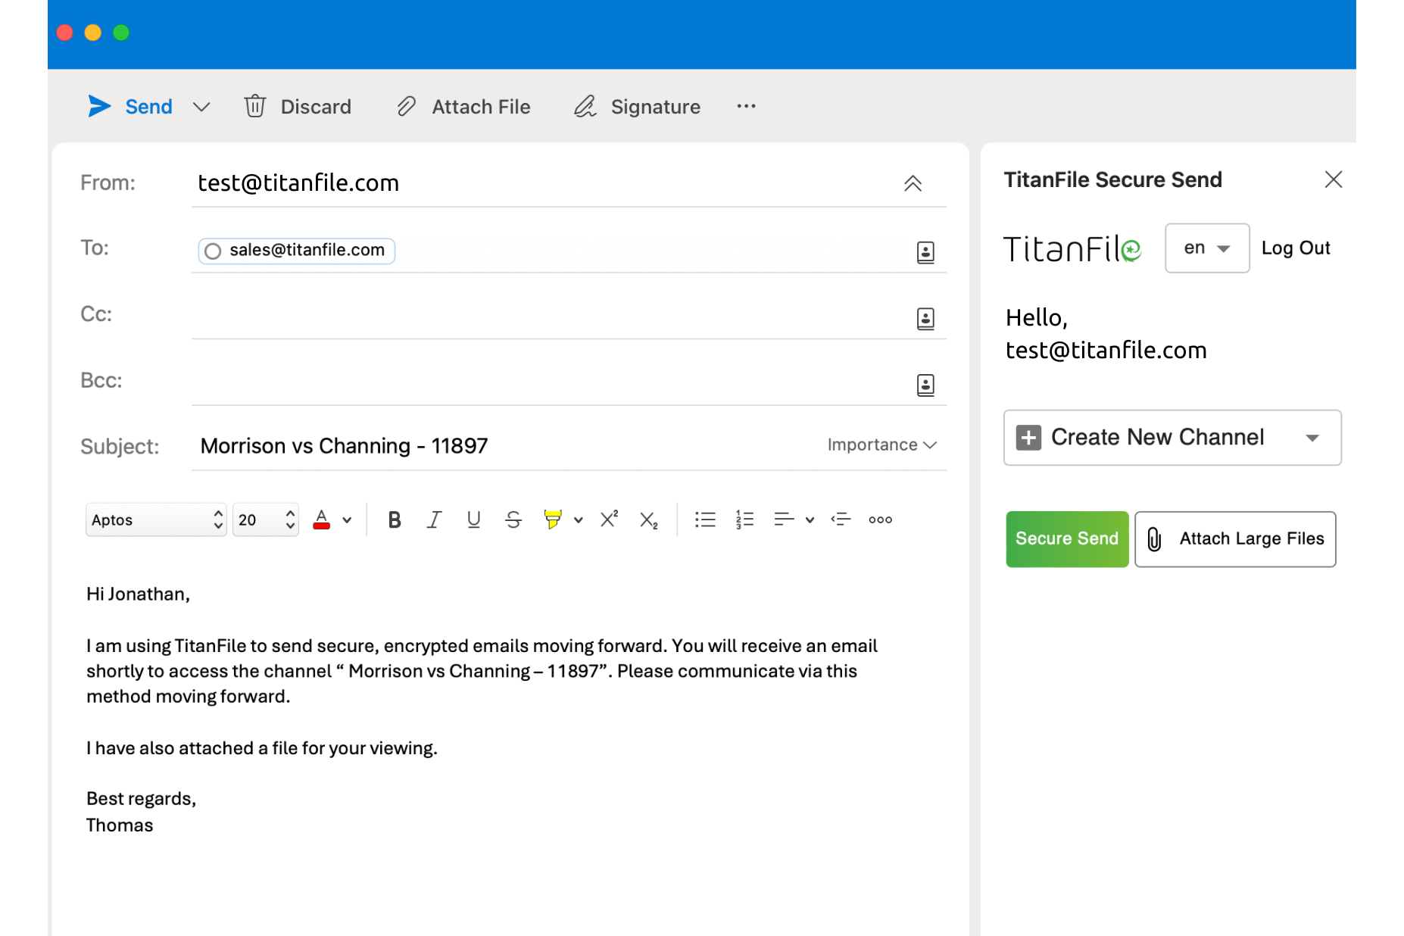1404x936 pixels.
Task: Click the "Thomas" signature line
Action: 120,825
